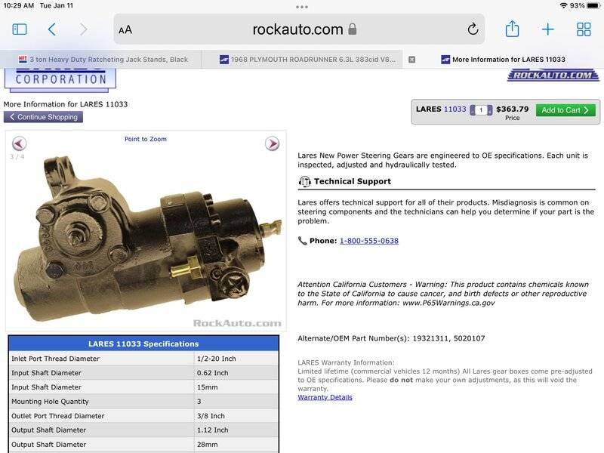Image resolution: width=604 pixels, height=453 pixels.
Task: Decrease quantity with the minus stepper
Action: [473, 110]
